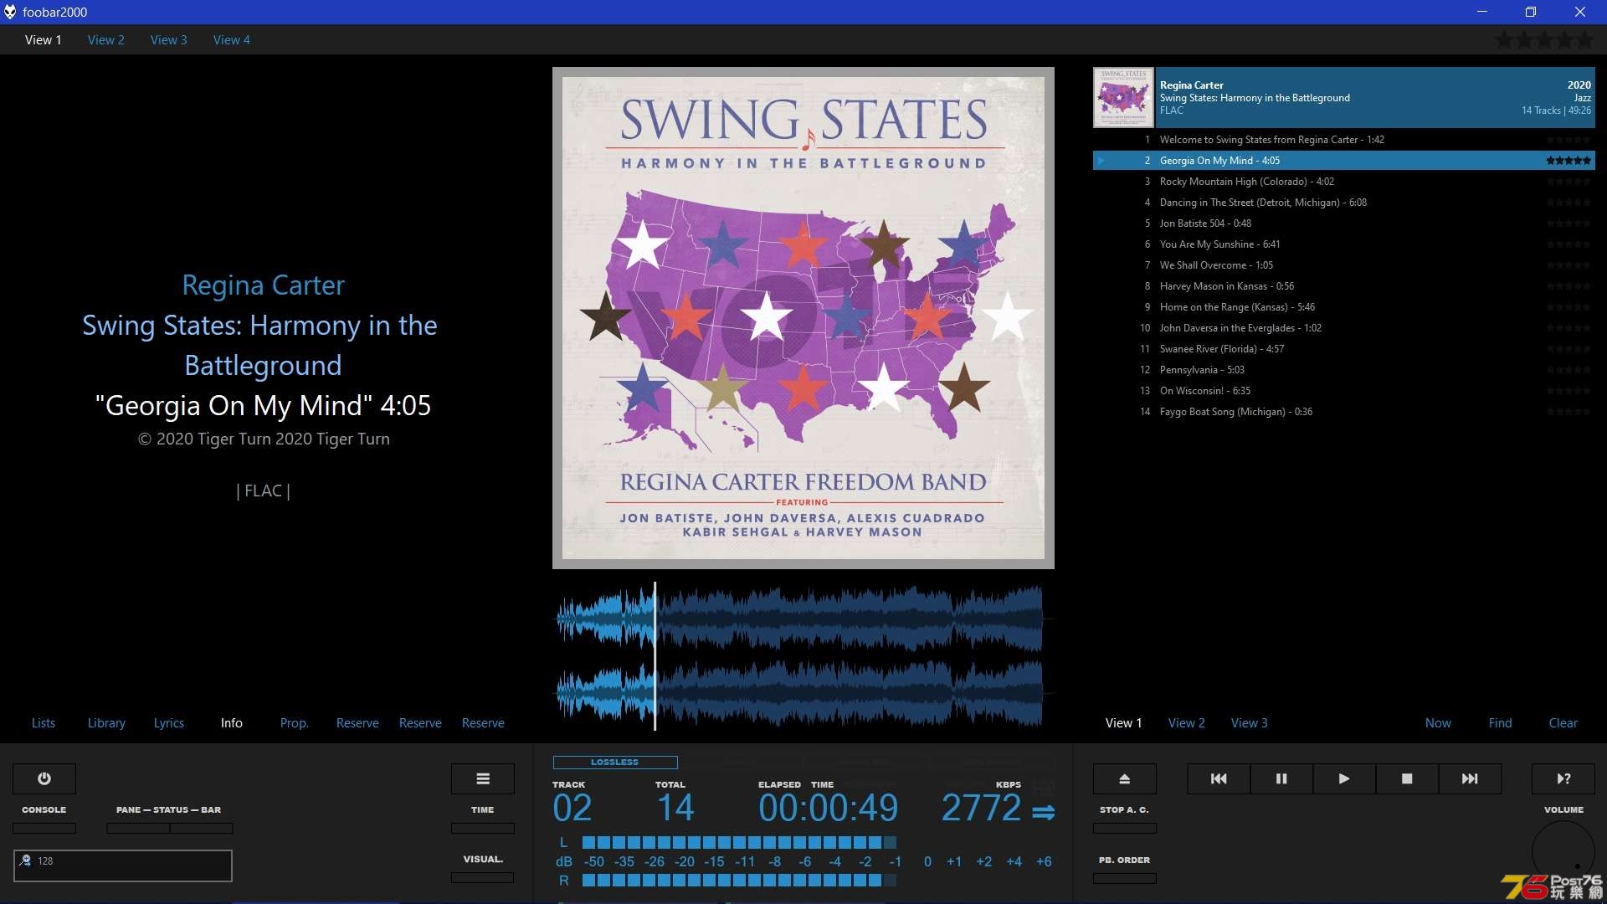Skip to the previous track
The image size is (1607, 904).
pos(1219,778)
